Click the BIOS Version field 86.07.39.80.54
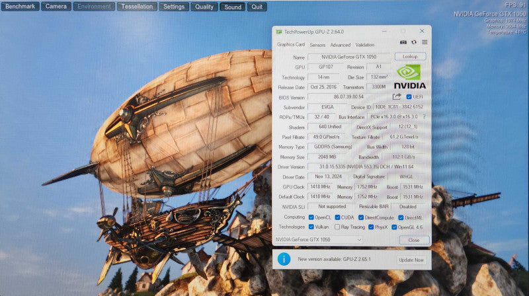 (x=349, y=96)
